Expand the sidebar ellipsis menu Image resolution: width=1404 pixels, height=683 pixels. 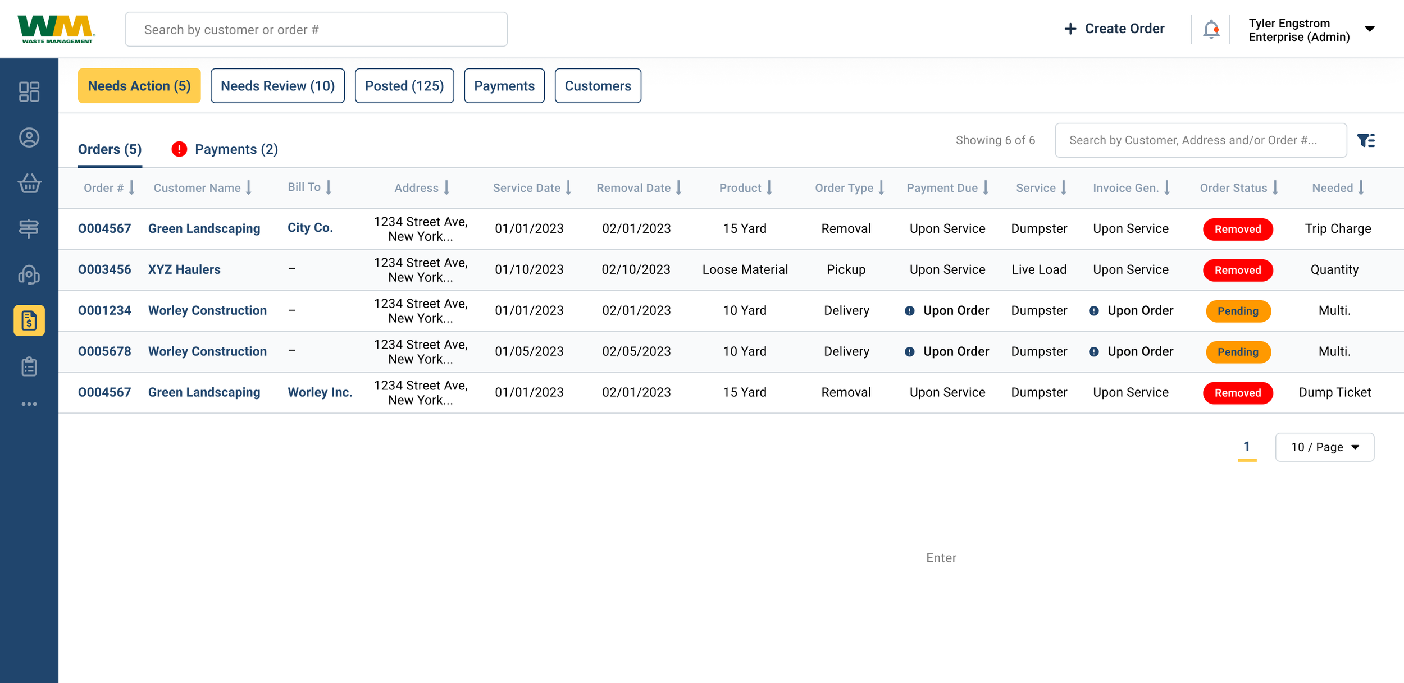pyautogui.click(x=29, y=404)
